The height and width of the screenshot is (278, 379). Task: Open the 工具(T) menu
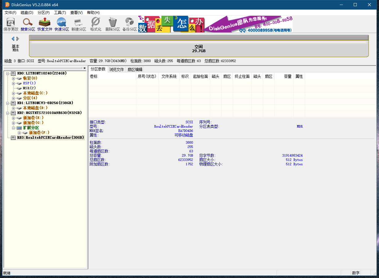click(60, 13)
